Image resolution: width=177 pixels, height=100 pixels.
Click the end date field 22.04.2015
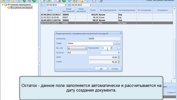pos(80,5)
